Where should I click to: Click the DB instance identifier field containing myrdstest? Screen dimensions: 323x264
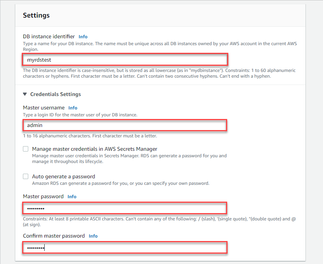[x=125, y=60]
